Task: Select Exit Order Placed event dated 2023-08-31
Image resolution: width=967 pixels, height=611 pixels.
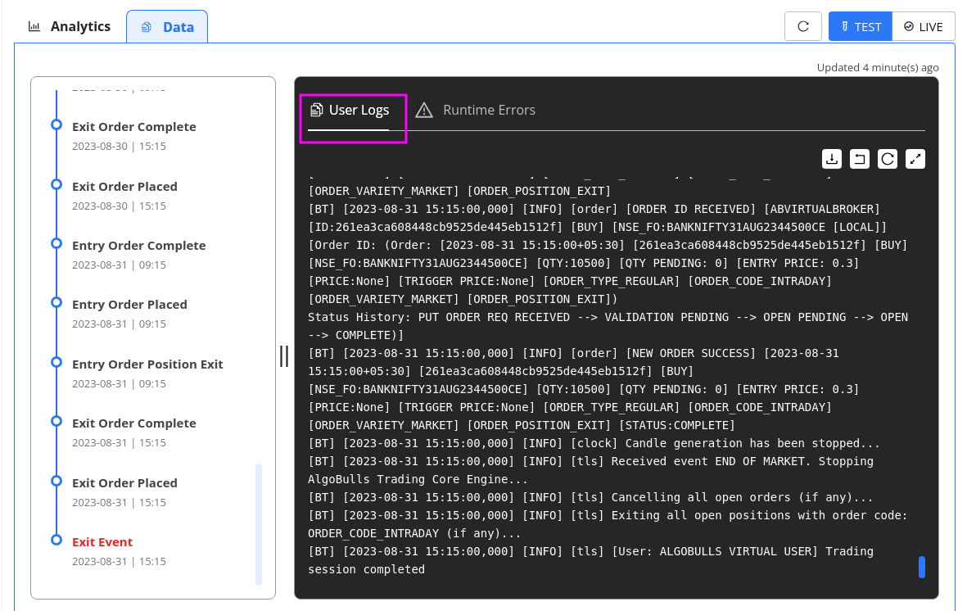Action: pyautogui.click(x=124, y=492)
